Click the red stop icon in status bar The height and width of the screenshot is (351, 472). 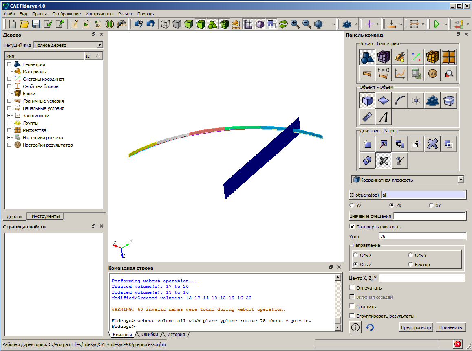click(x=458, y=344)
